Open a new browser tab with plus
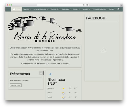The image size is (128, 108). tap(121, 6)
